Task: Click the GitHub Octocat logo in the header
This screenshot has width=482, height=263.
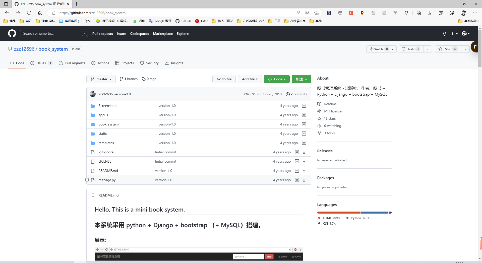Action: (x=12, y=33)
